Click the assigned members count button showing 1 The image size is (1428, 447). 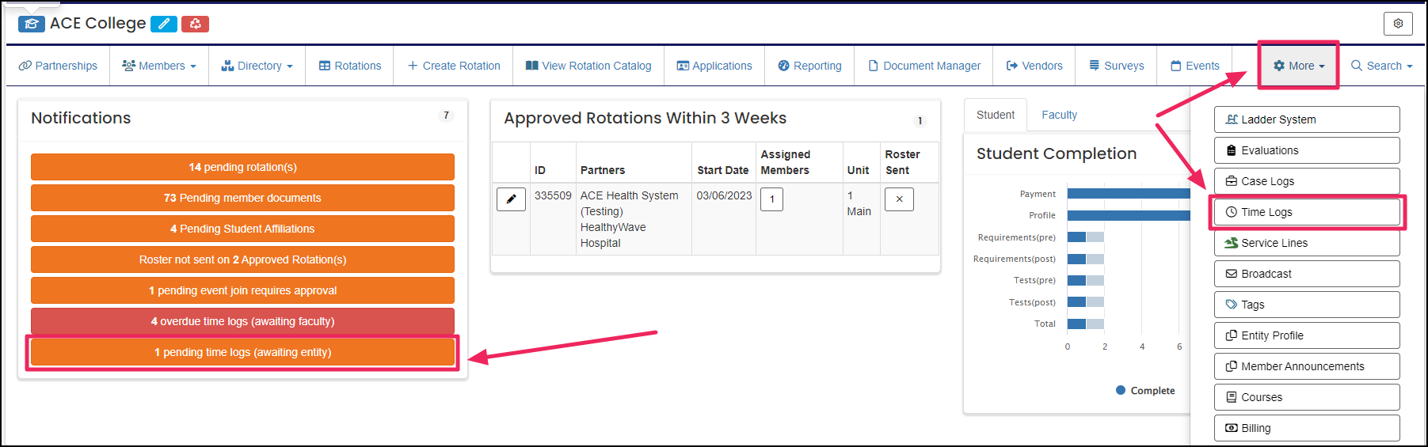771,199
